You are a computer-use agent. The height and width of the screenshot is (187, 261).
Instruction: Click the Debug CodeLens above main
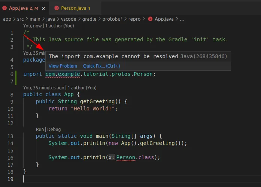coord(54,130)
